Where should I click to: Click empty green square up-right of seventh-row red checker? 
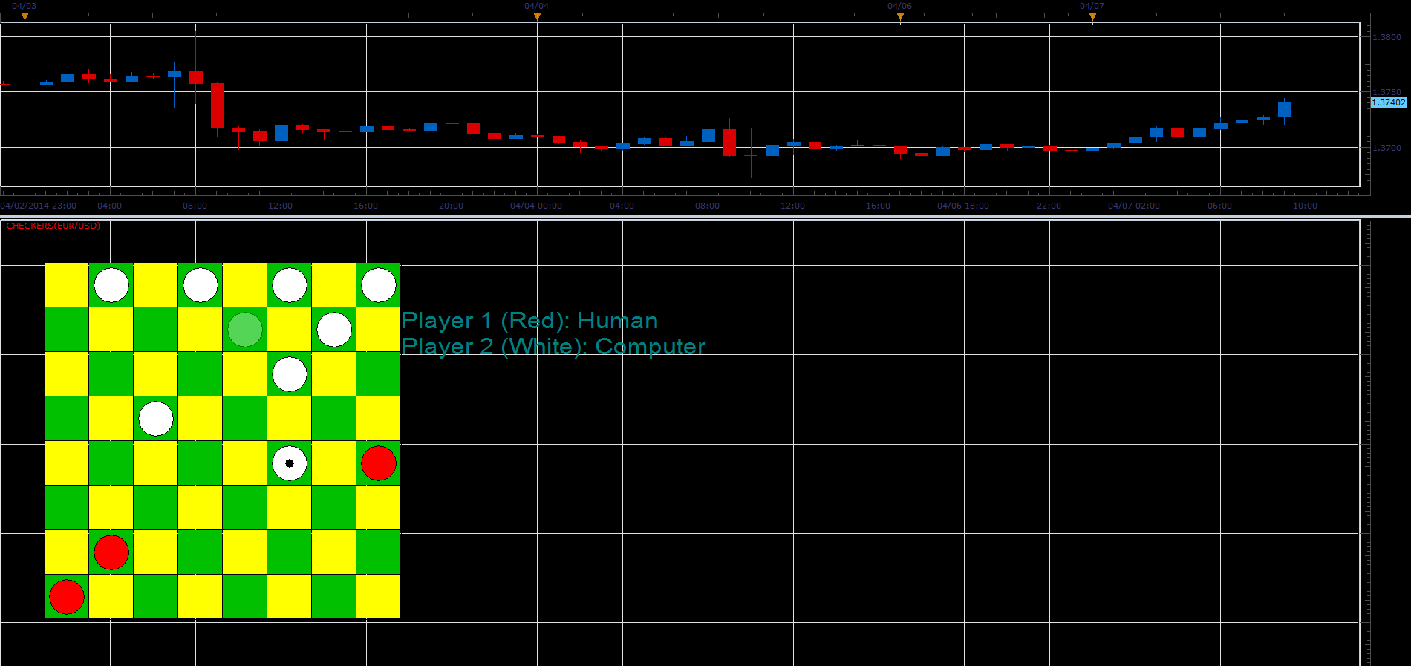(x=156, y=508)
